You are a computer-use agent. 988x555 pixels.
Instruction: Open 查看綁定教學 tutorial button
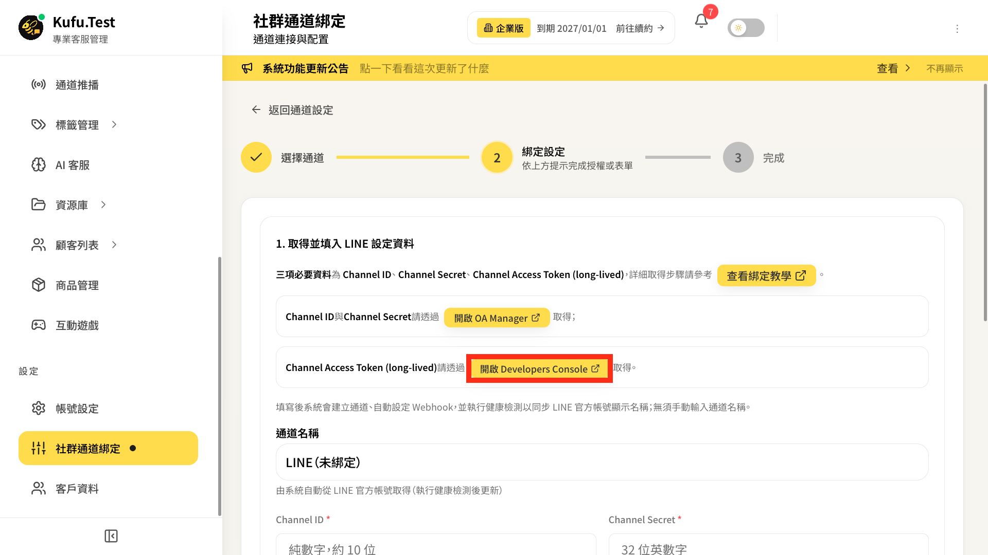coord(766,275)
